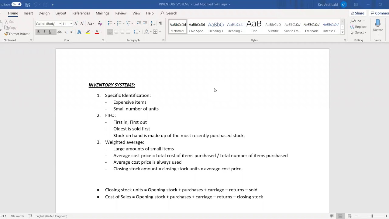This screenshot has height=219, width=389.
Task: Click the Line and Paragraph Spacing icon
Action: [x=136, y=32]
